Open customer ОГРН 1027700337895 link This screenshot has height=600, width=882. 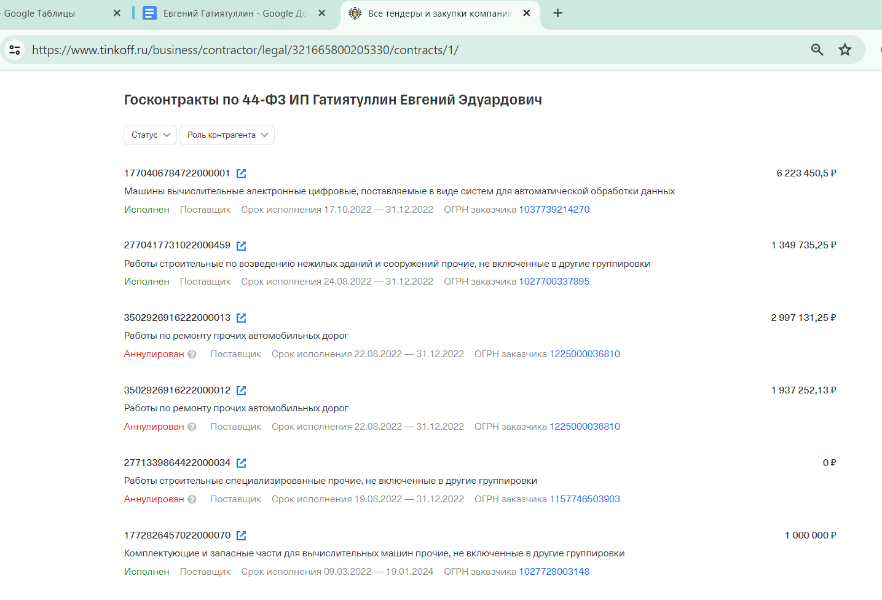(554, 282)
